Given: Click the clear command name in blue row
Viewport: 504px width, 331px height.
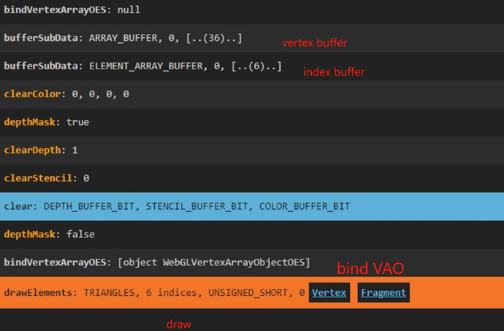Looking at the screenshot, I should [x=19, y=207].
